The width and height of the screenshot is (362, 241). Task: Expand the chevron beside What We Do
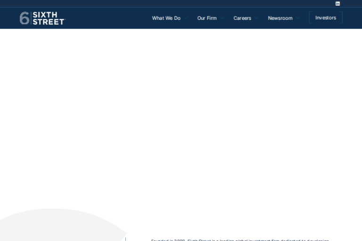186,18
